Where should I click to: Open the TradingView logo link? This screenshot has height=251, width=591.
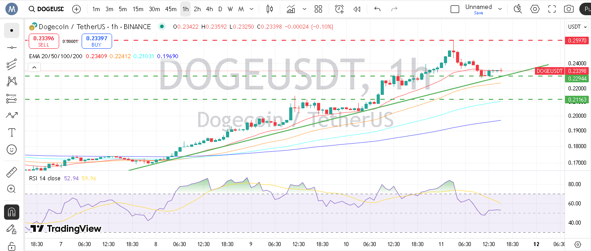point(66,229)
